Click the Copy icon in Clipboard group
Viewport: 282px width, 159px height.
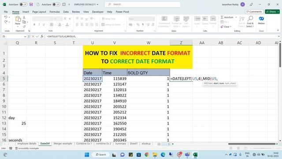24,22
